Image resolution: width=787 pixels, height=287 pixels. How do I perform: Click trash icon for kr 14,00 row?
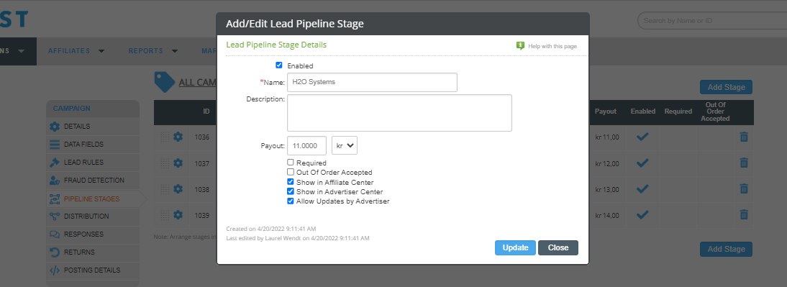(744, 215)
